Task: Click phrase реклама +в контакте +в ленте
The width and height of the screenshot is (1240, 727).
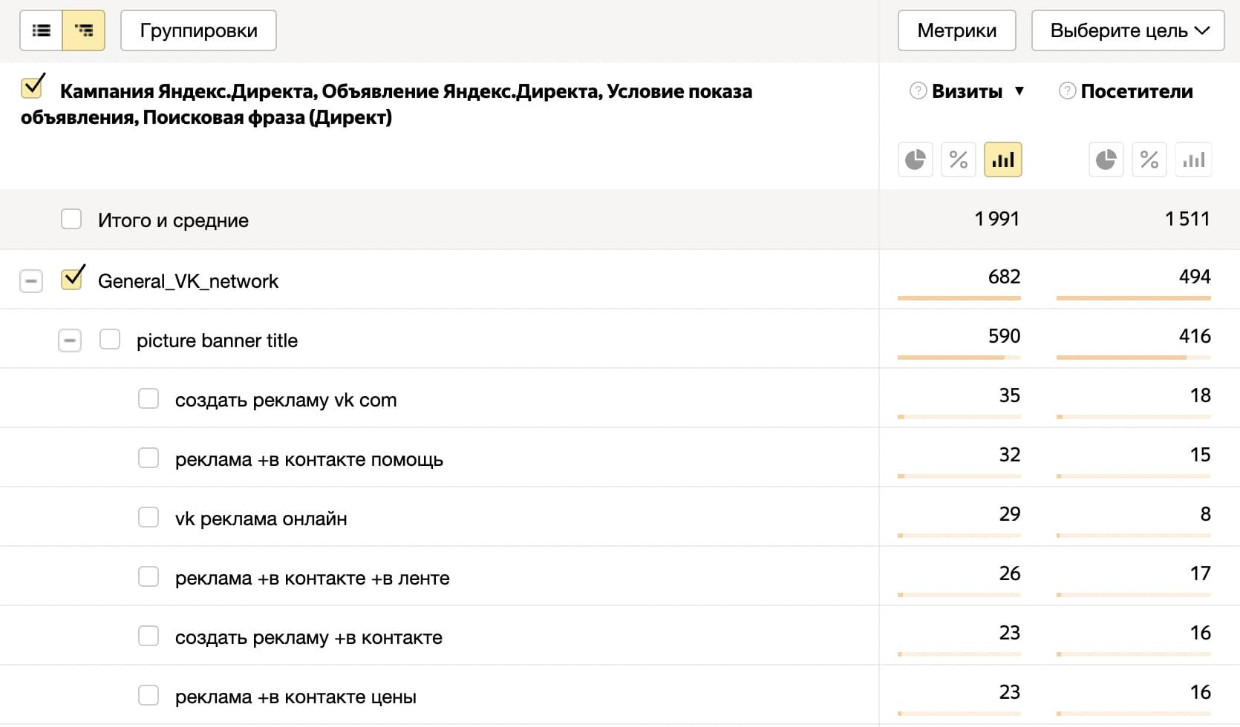Action: [313, 578]
